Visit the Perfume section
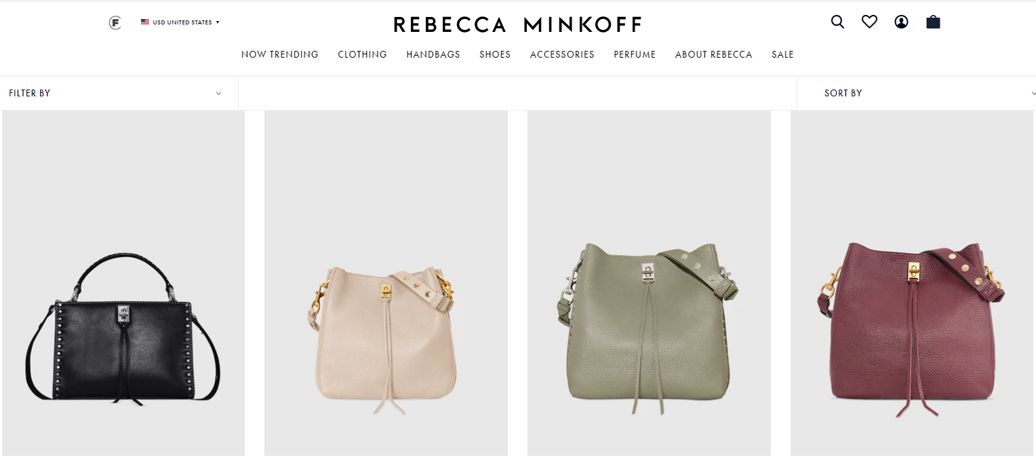This screenshot has width=1036, height=458. 635,54
